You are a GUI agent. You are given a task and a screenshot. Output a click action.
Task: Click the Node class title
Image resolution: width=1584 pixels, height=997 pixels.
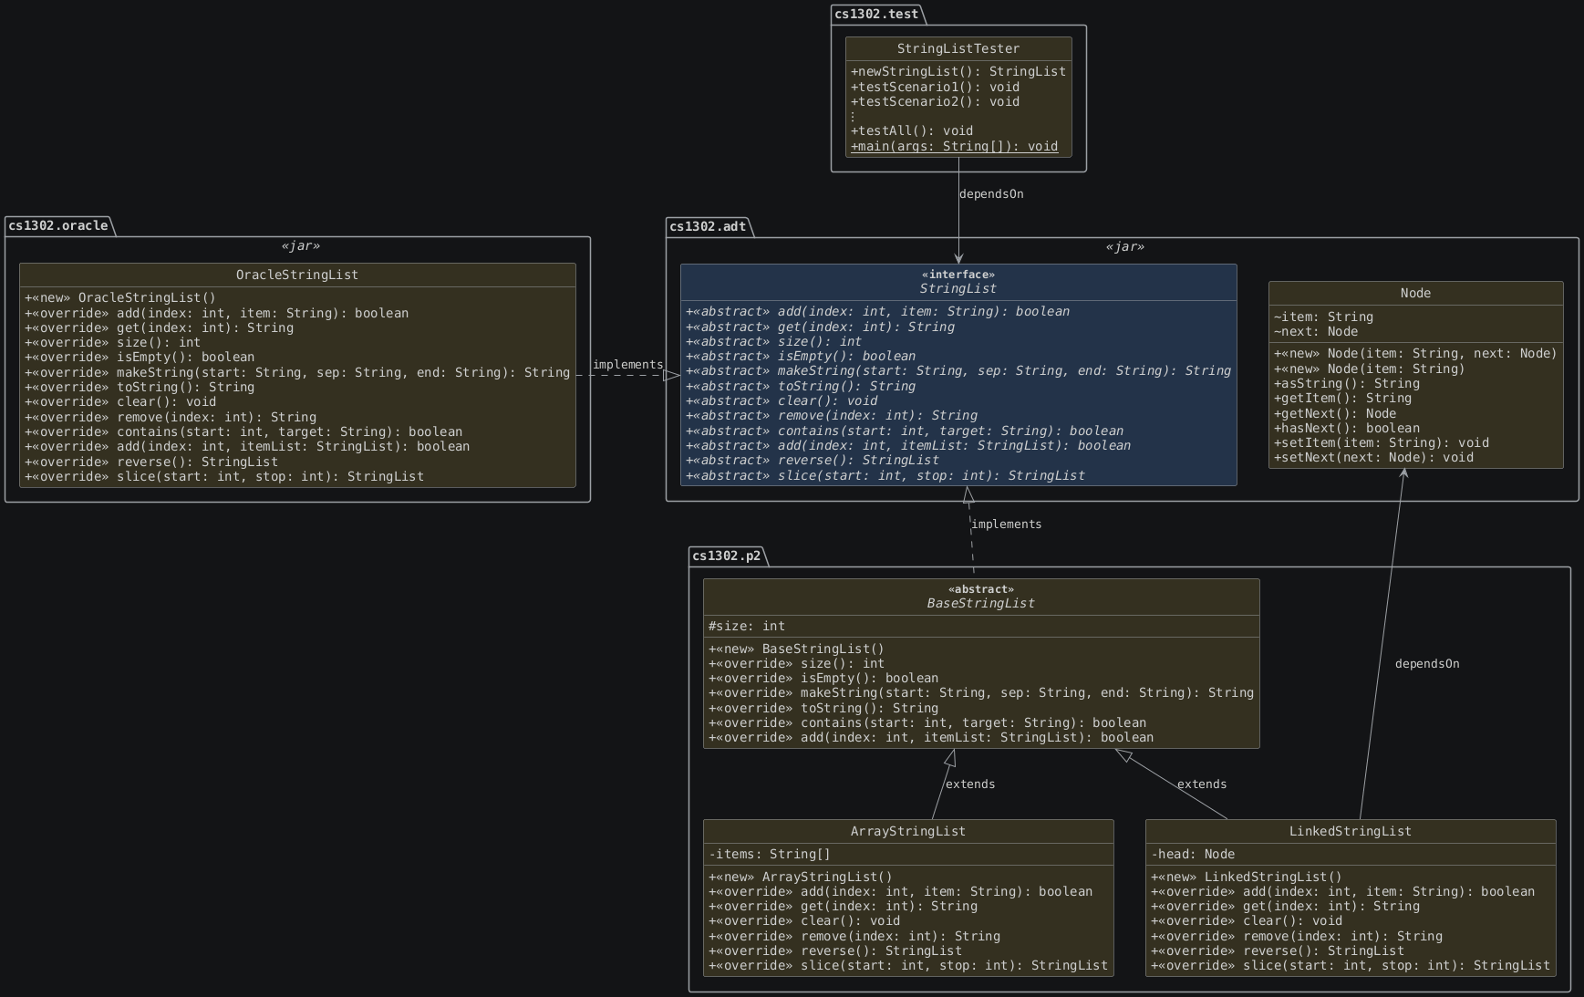pos(1415,293)
